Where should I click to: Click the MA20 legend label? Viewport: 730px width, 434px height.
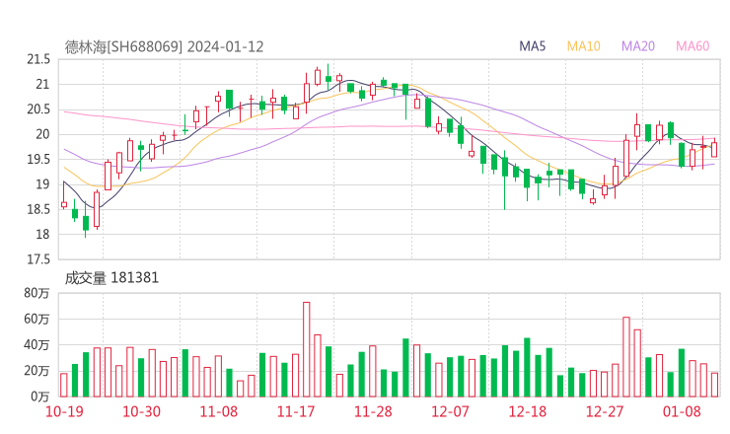point(638,46)
